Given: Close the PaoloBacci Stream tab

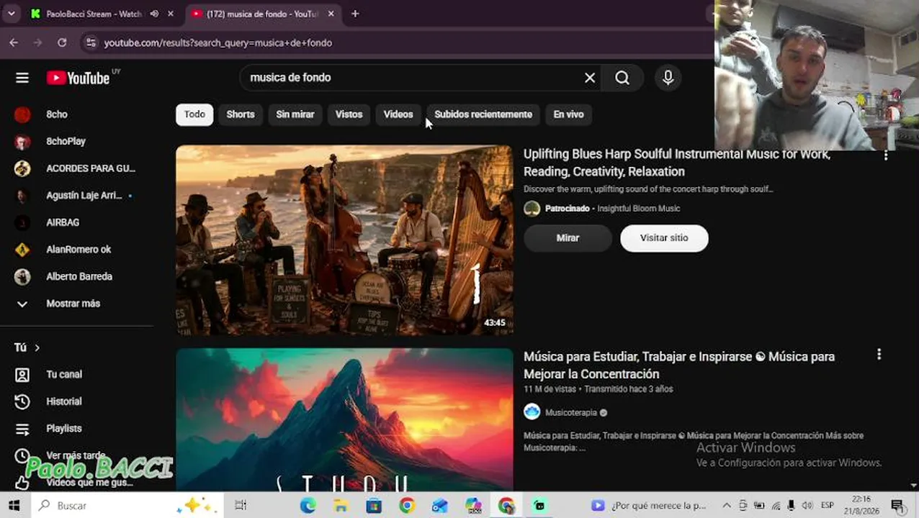Looking at the screenshot, I should pos(171,14).
